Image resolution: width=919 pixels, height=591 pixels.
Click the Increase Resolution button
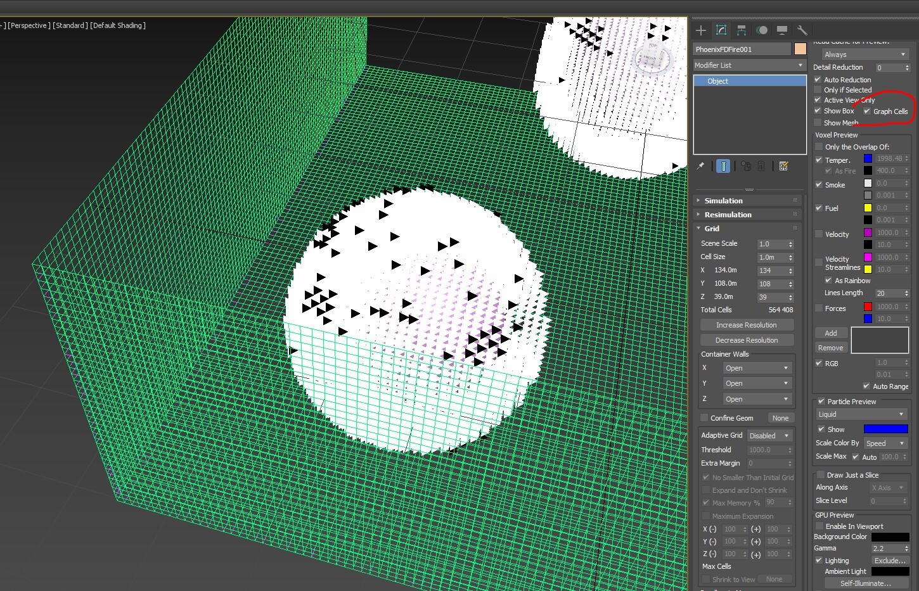point(747,325)
